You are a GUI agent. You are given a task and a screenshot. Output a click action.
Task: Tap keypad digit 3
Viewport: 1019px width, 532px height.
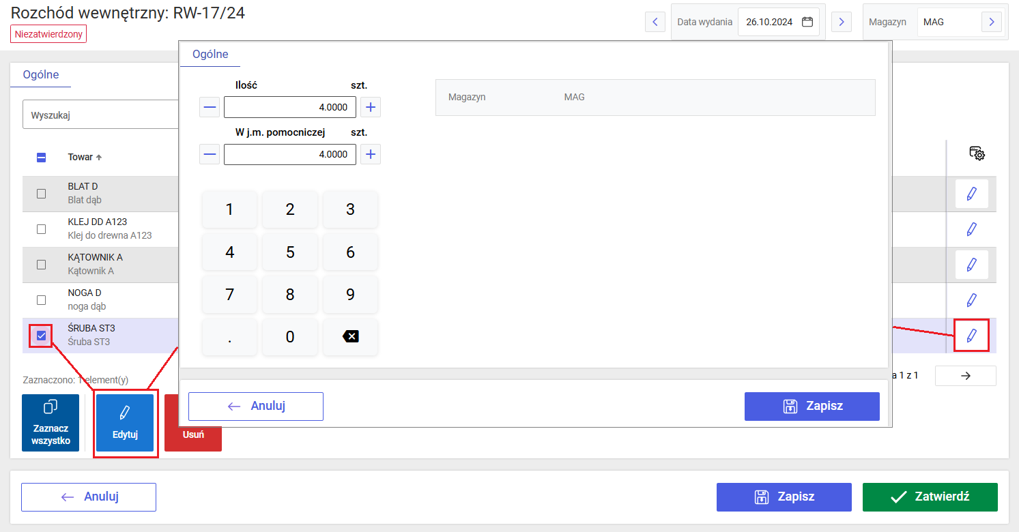coord(350,209)
